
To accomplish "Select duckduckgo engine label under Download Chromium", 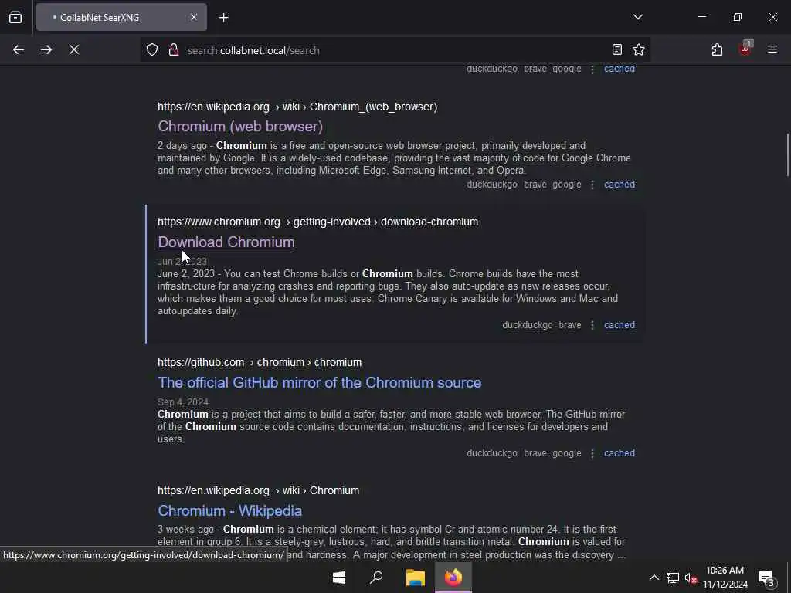I will [x=527, y=325].
